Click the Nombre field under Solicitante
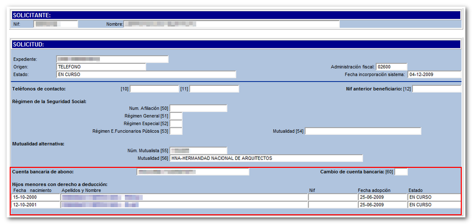472x224 pixels. pyautogui.click(x=231, y=24)
